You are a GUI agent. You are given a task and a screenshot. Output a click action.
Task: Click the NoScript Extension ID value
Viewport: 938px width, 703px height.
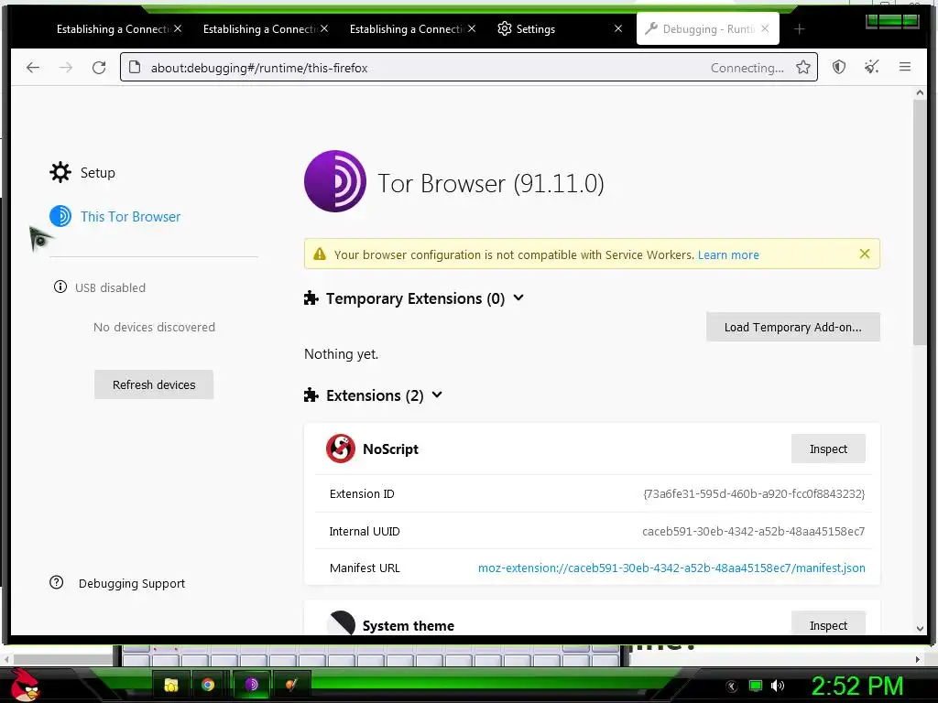coord(754,493)
